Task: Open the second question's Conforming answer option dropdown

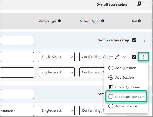Action: pyautogui.click(x=92, y=72)
